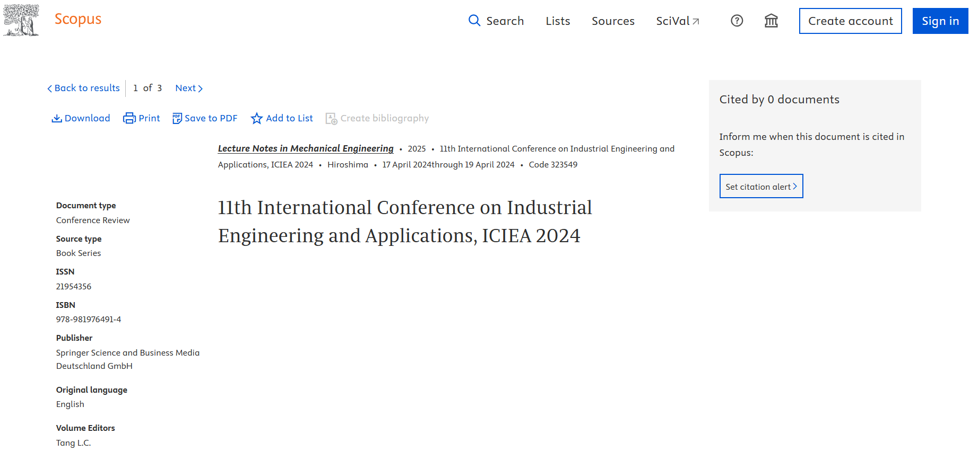
Task: Go back to results
Action: coord(84,88)
